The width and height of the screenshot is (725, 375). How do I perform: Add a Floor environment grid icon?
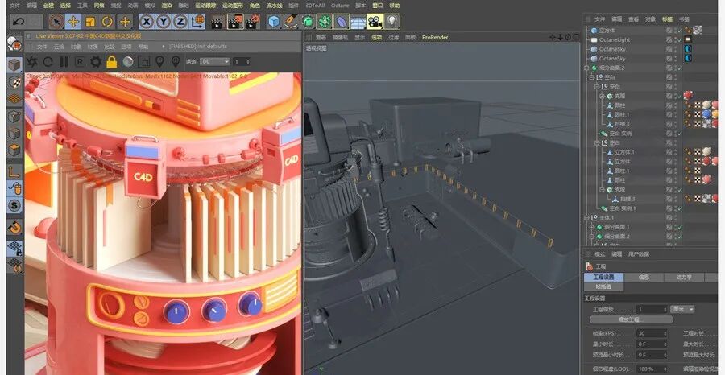tap(358, 21)
